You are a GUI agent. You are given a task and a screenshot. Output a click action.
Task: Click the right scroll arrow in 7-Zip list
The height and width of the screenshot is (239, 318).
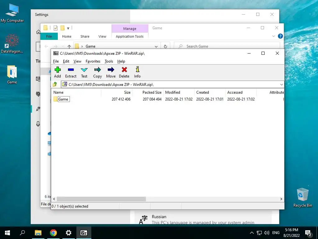point(281,199)
